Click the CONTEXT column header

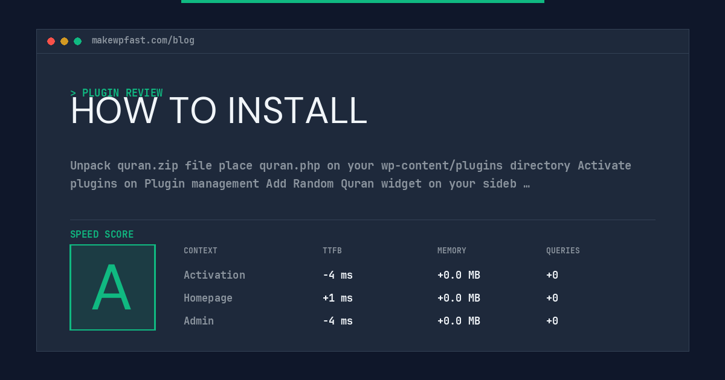[201, 251]
